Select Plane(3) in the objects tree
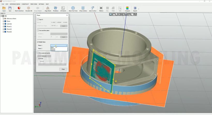The width and height of the screenshot is (212, 115). point(9,32)
